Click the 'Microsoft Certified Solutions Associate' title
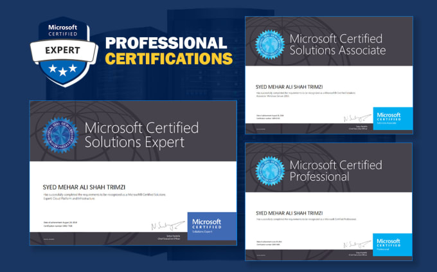The width and height of the screenshot is (437, 272). [x=337, y=44]
